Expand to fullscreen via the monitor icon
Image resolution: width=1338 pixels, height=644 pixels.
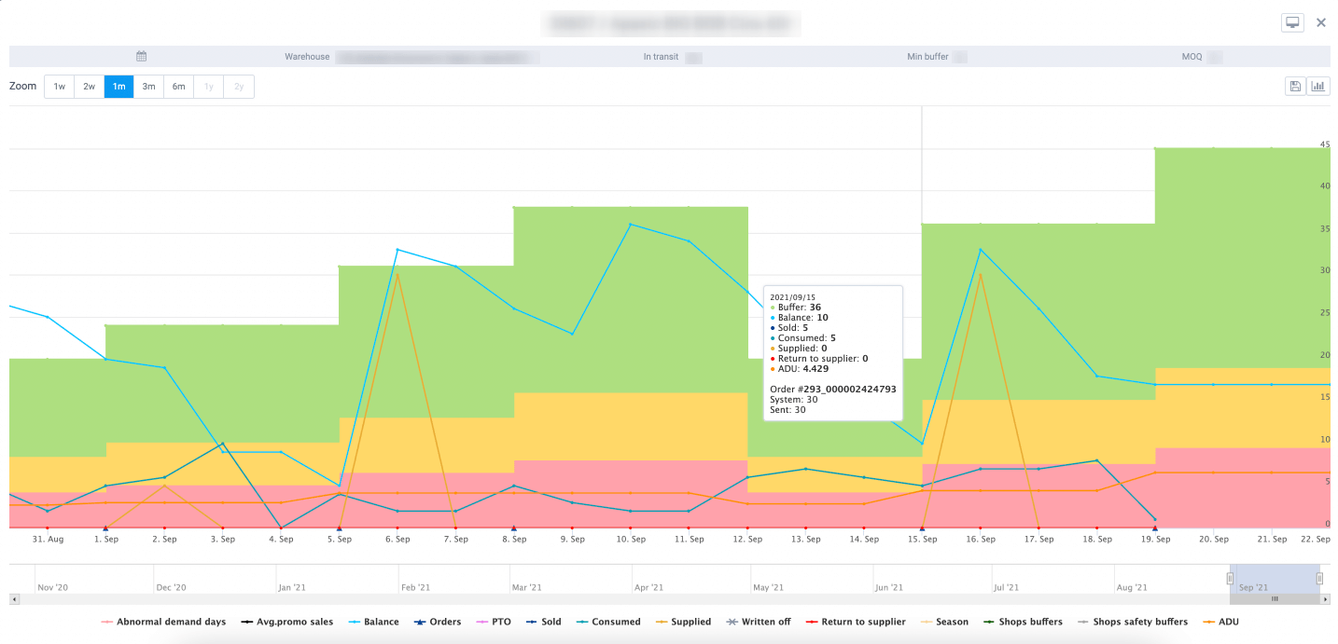click(1292, 21)
